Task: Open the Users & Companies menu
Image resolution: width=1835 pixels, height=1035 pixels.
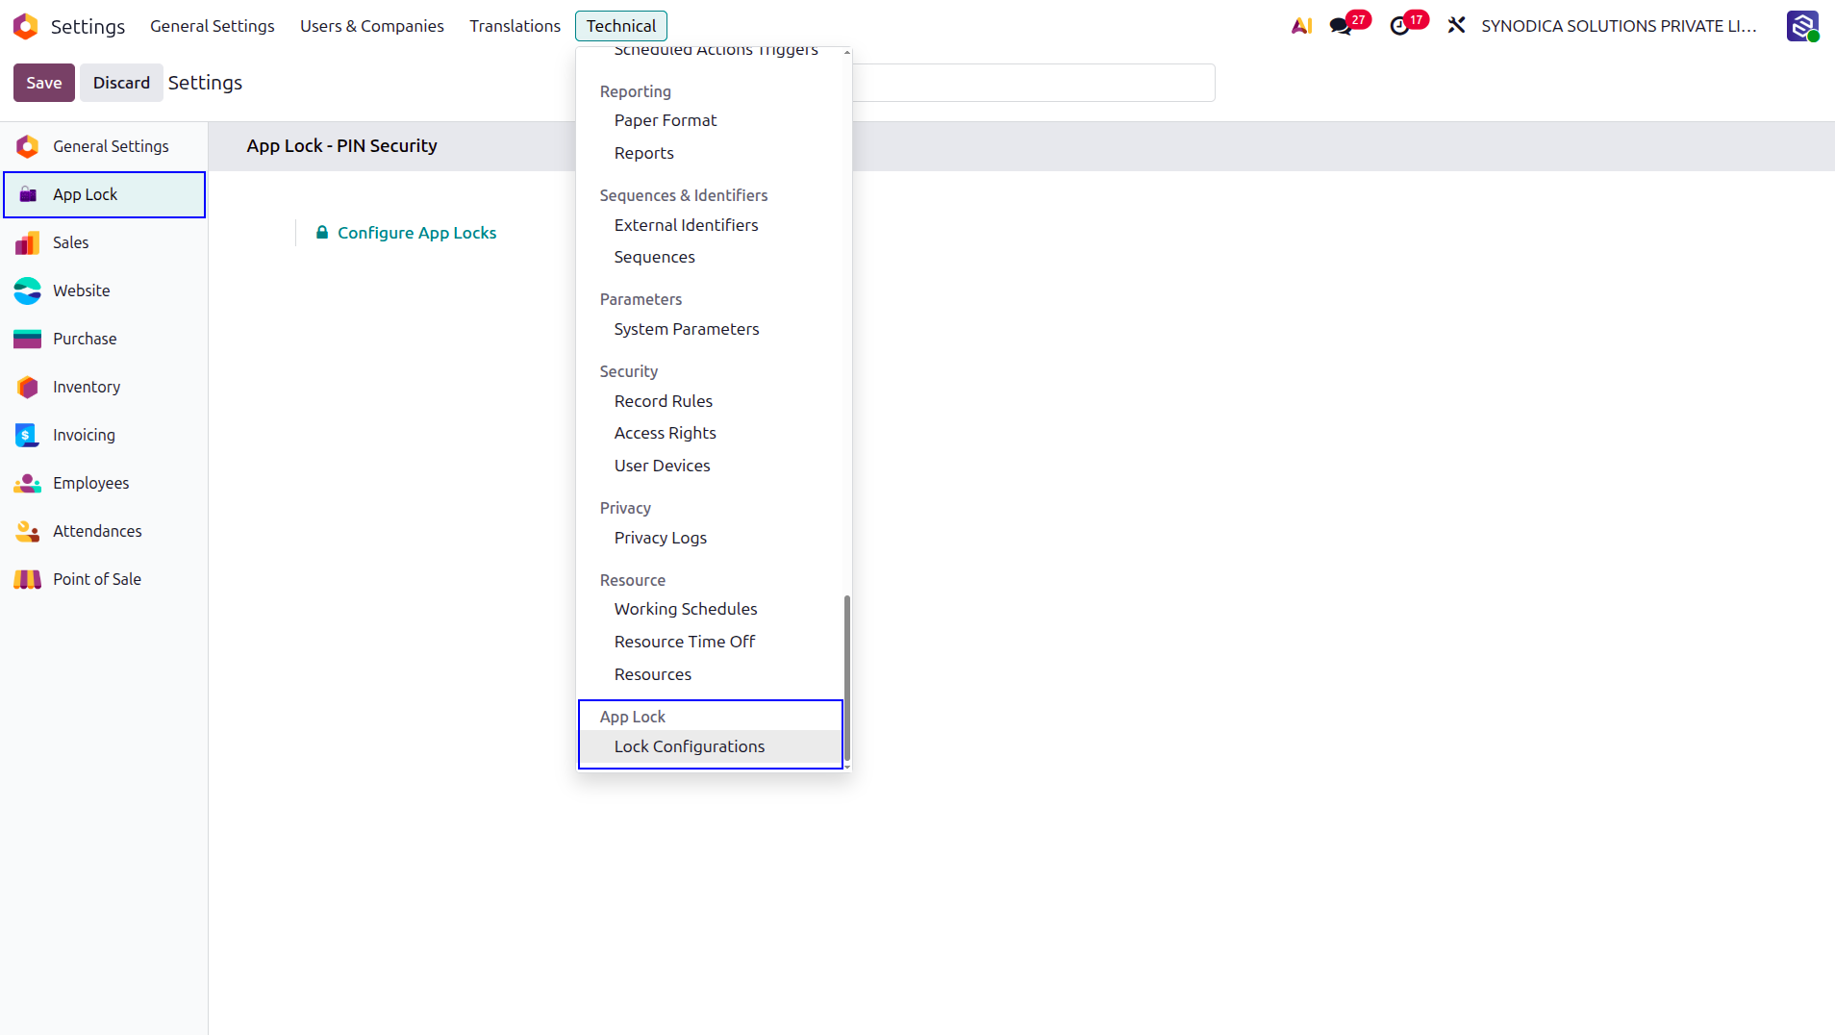Action: [372, 26]
